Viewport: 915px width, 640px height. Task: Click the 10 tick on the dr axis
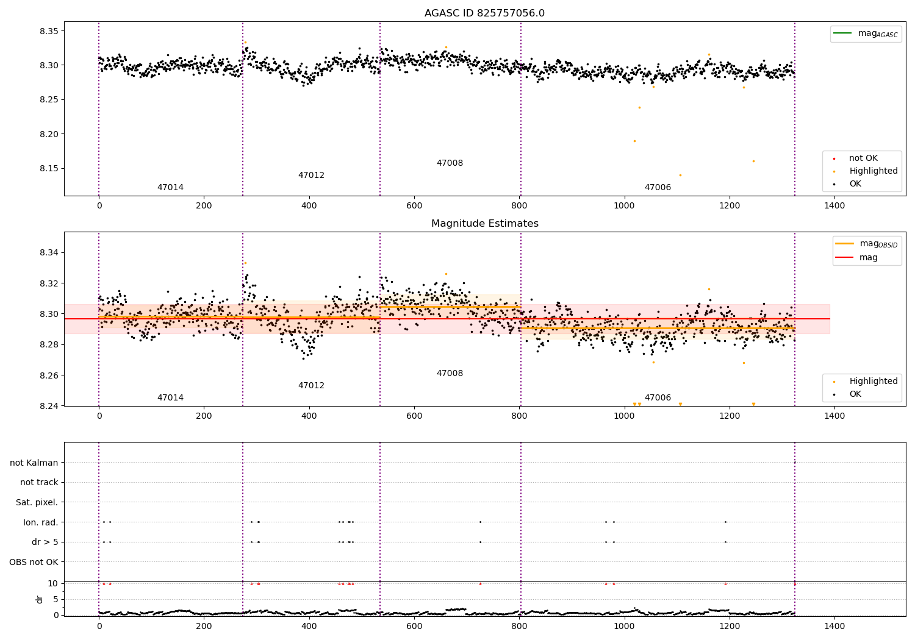53,583
